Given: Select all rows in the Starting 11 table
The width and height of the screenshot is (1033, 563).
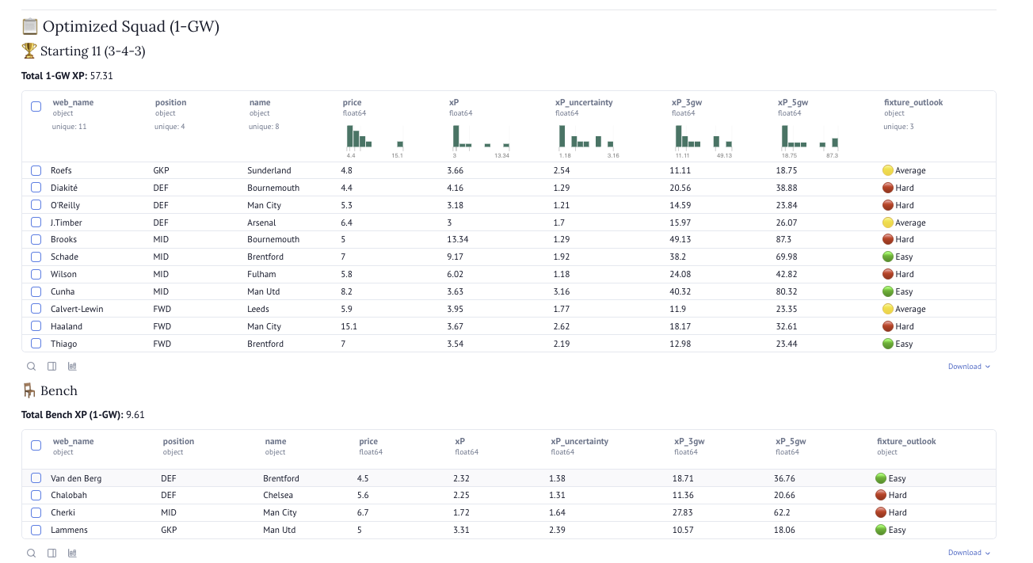Looking at the screenshot, I should (x=36, y=105).
